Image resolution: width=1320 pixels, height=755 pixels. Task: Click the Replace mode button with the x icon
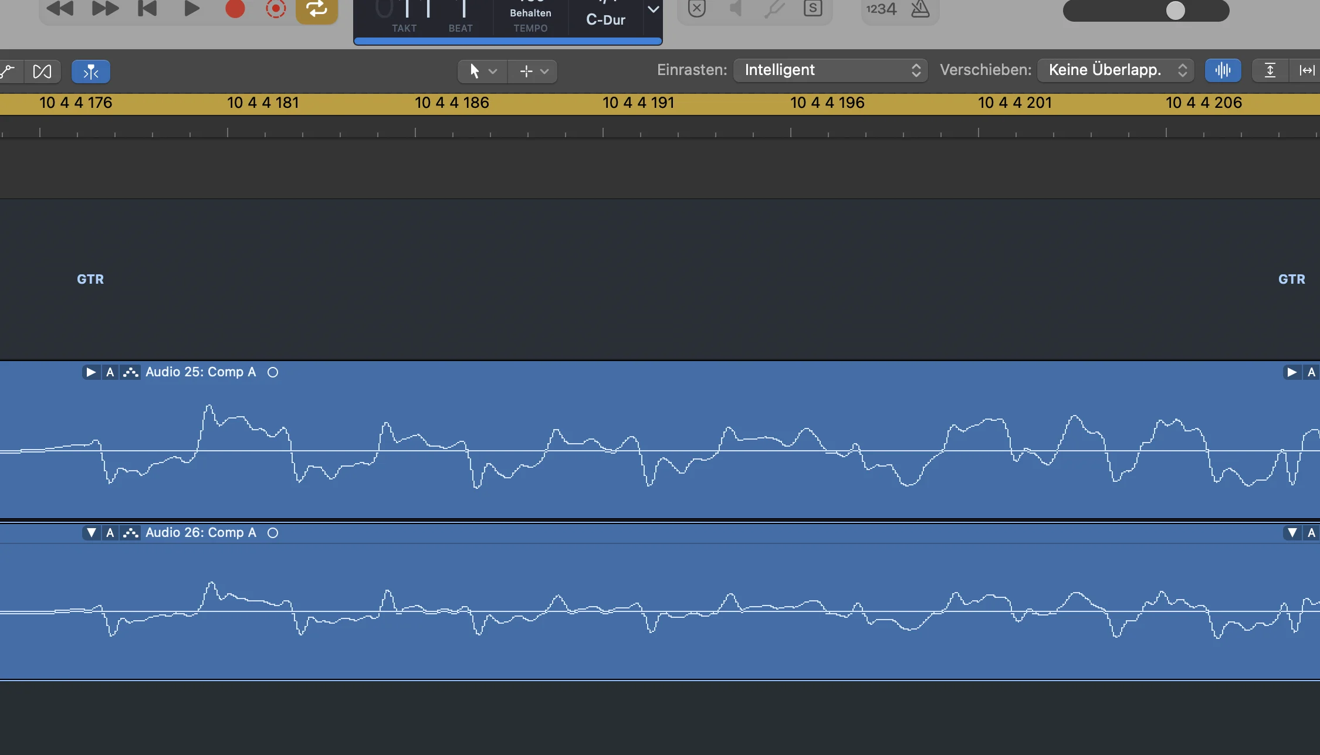tap(696, 8)
